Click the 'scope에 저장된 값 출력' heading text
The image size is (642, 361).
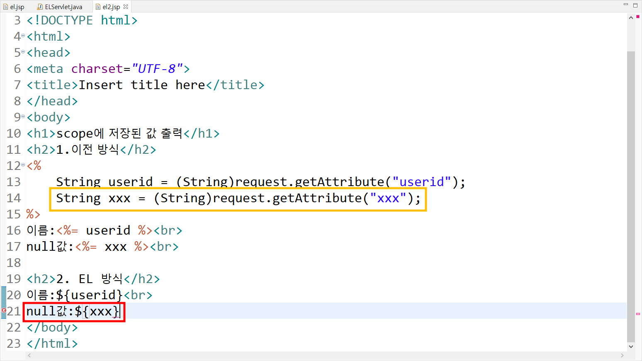point(119,133)
